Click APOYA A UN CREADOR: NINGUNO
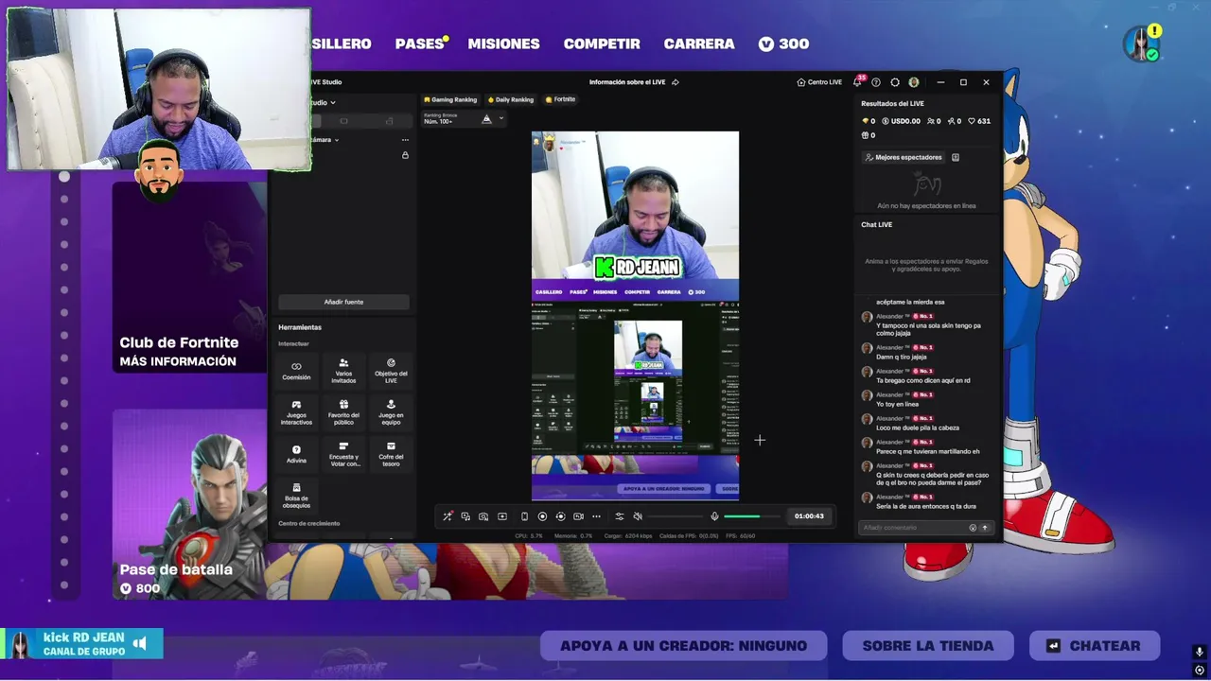Viewport: 1211px width, 681px height. [x=683, y=646]
